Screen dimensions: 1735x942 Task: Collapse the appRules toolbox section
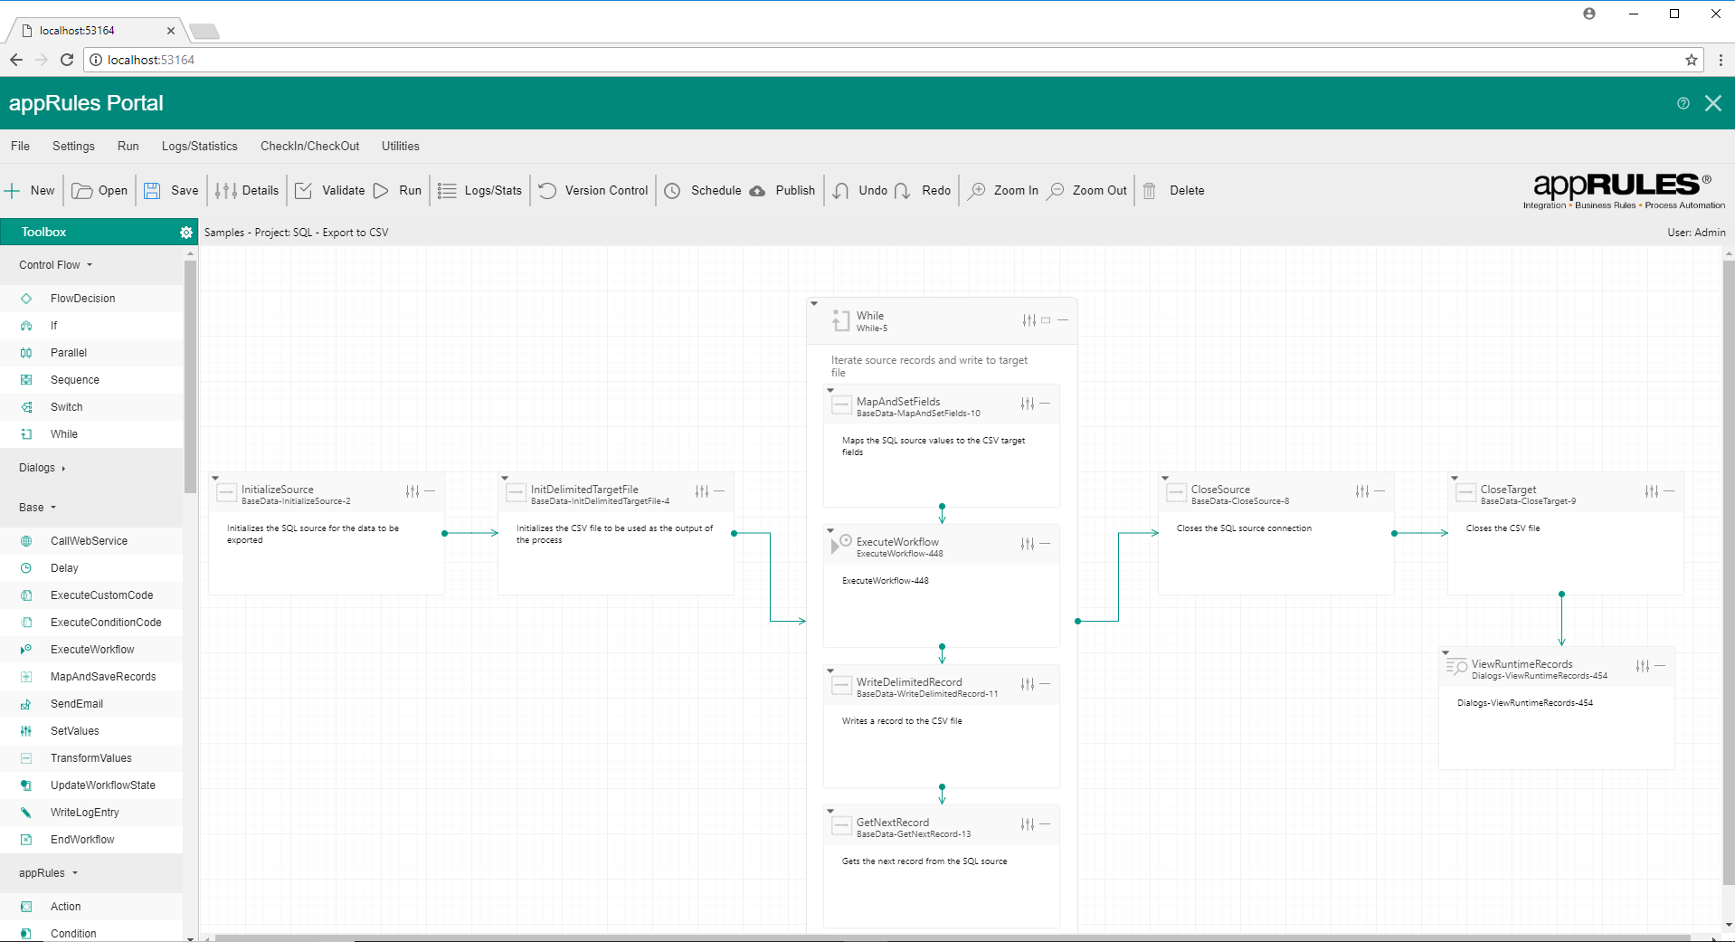click(x=48, y=873)
